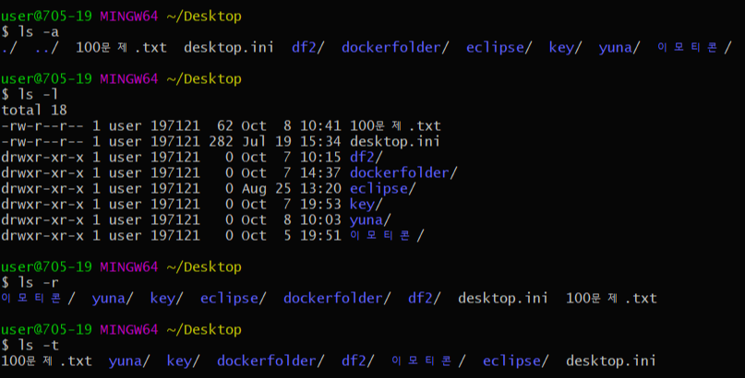Click the 'ls -a' command text
The height and width of the screenshot is (378, 745).
pos(39,31)
